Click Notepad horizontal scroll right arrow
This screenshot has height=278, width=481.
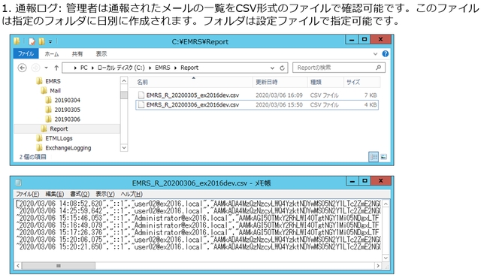[378, 266]
